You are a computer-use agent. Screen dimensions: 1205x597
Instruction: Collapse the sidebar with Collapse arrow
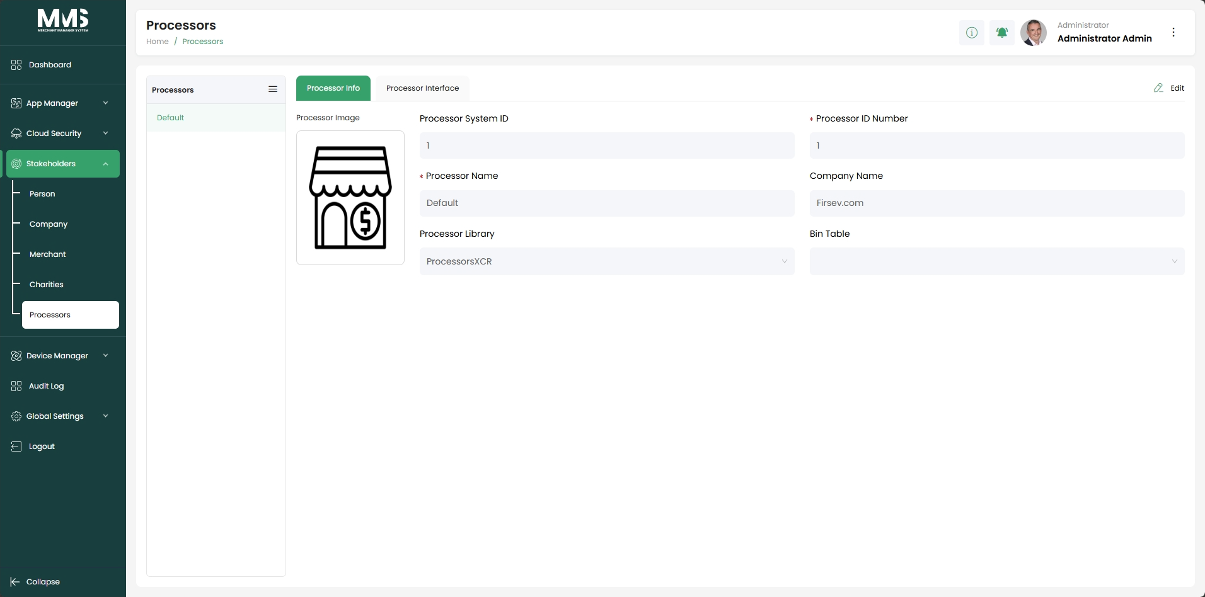pos(15,582)
